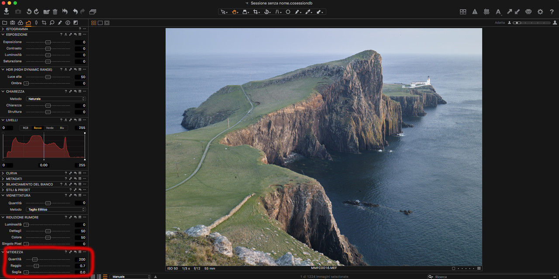The height and width of the screenshot is (279, 559).
Task: Switch to the Lens tool tab
Action: tap(36, 22)
